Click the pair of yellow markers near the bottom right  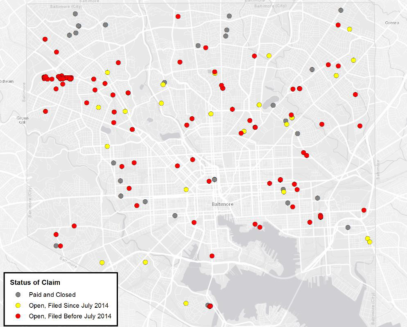pos(369,239)
